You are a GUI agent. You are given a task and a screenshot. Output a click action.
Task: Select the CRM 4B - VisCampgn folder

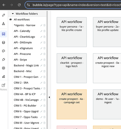click(x=26, y=100)
